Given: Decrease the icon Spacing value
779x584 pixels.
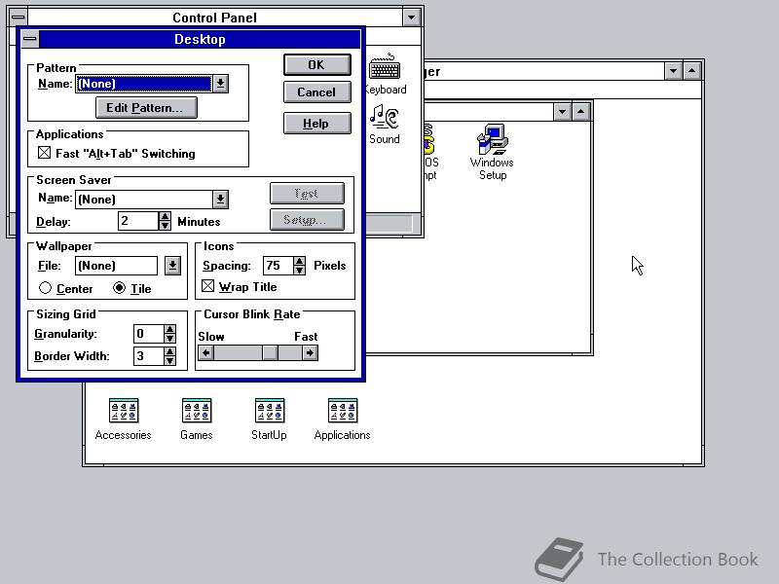Looking at the screenshot, I should [x=299, y=271].
